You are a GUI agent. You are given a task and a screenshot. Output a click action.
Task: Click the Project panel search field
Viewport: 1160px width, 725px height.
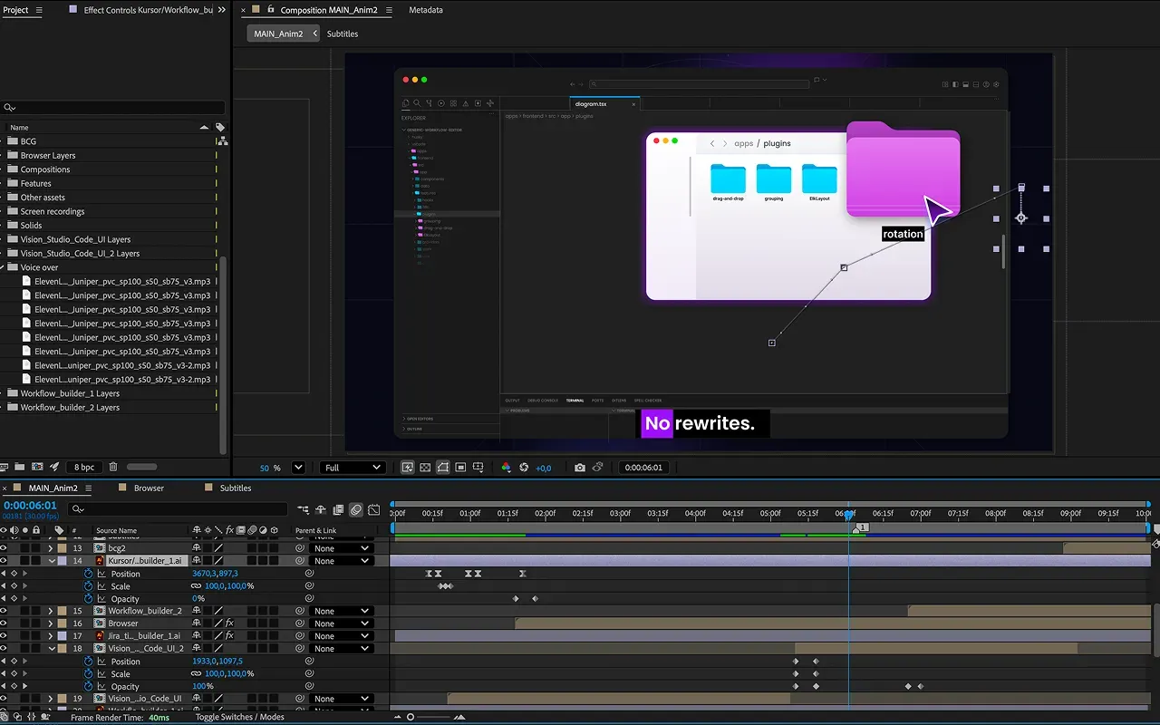(112, 107)
